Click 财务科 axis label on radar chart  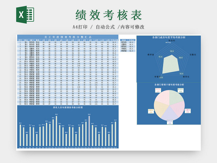(x=172, y=40)
